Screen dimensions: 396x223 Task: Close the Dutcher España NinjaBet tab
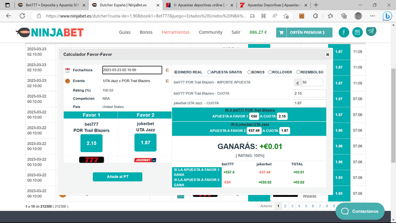tap(158, 5)
